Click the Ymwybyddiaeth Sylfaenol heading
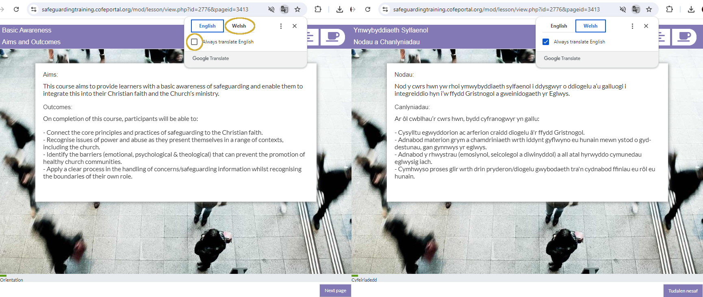 (x=391, y=30)
